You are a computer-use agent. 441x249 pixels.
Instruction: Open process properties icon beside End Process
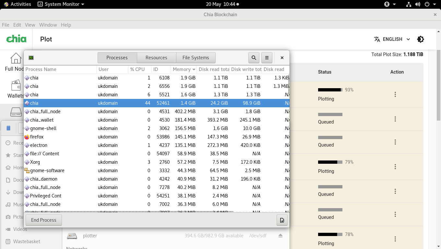(282, 220)
